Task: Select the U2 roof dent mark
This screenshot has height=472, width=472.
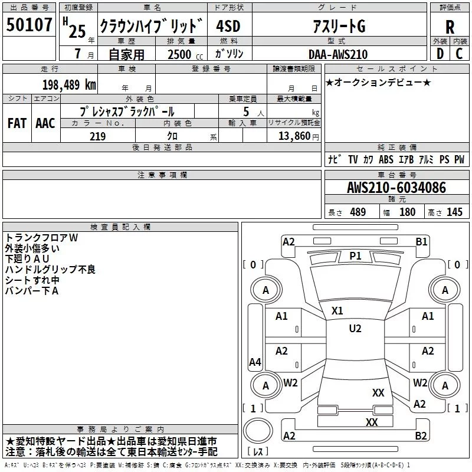Action: (355, 329)
